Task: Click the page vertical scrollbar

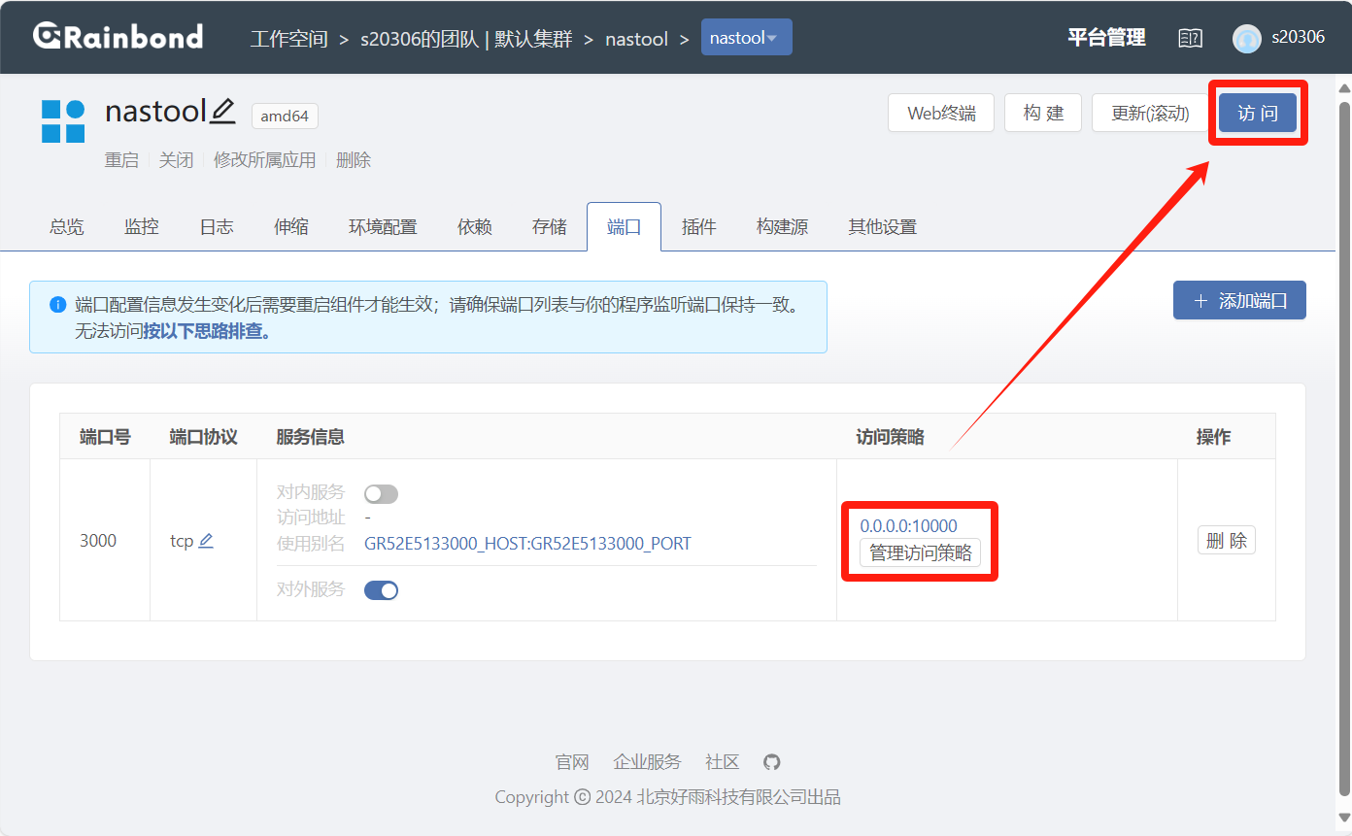Action: [x=1344, y=437]
